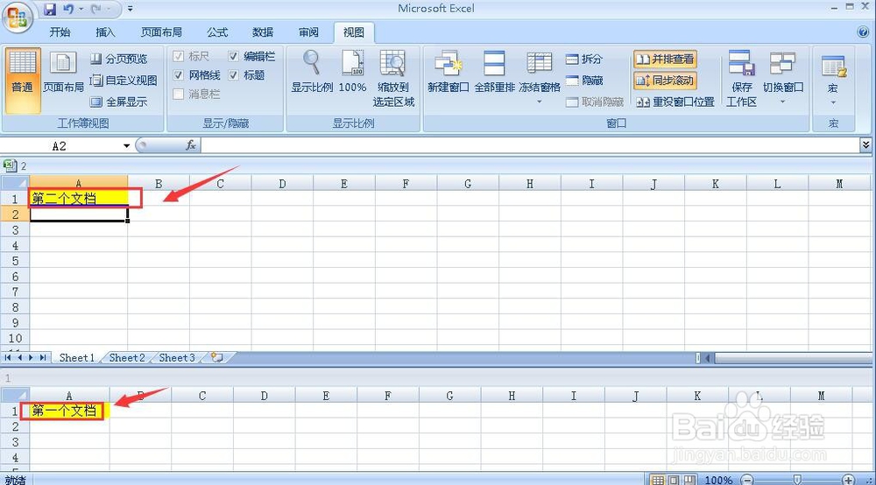The image size is (876, 485).
Task: Toggle Headings (标题) checkbox
Action: click(x=234, y=74)
